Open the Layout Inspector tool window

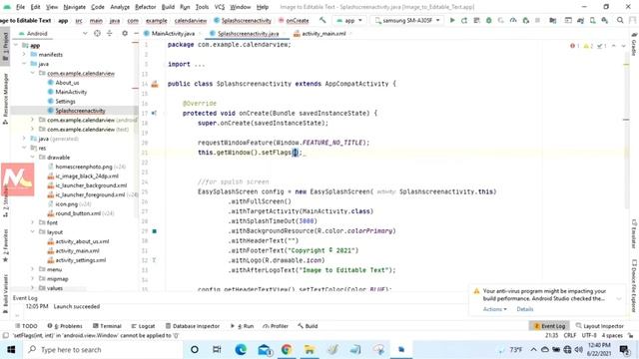(x=599, y=326)
